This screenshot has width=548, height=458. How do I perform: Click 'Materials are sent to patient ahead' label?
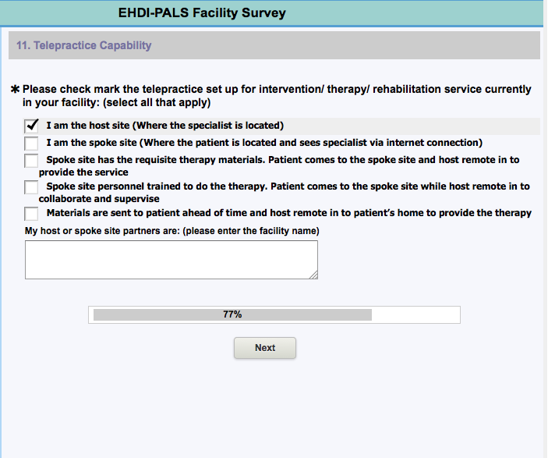pos(288,213)
